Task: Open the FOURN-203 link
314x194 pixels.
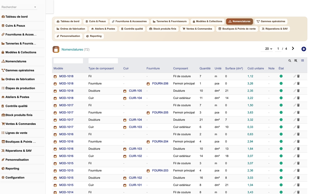Action: point(160,171)
